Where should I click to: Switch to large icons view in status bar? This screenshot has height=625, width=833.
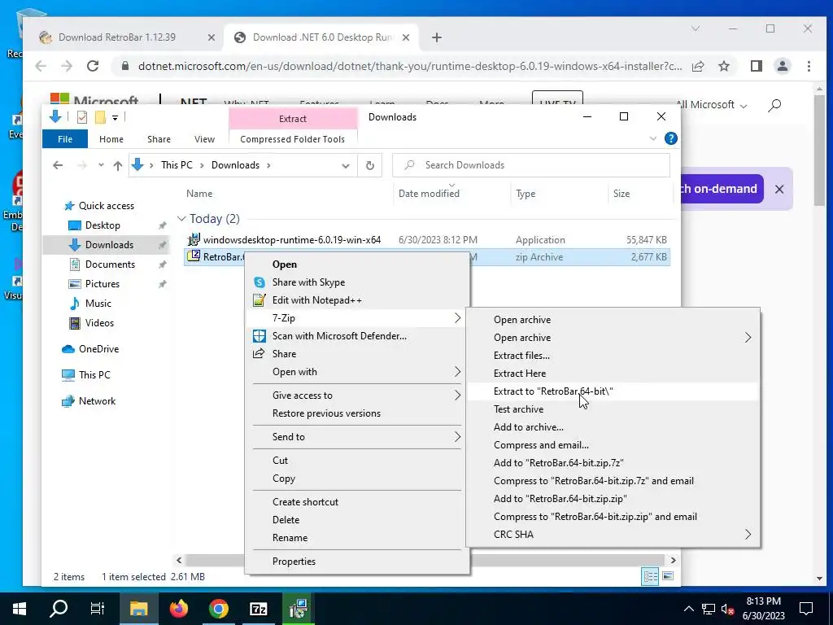[669, 577]
